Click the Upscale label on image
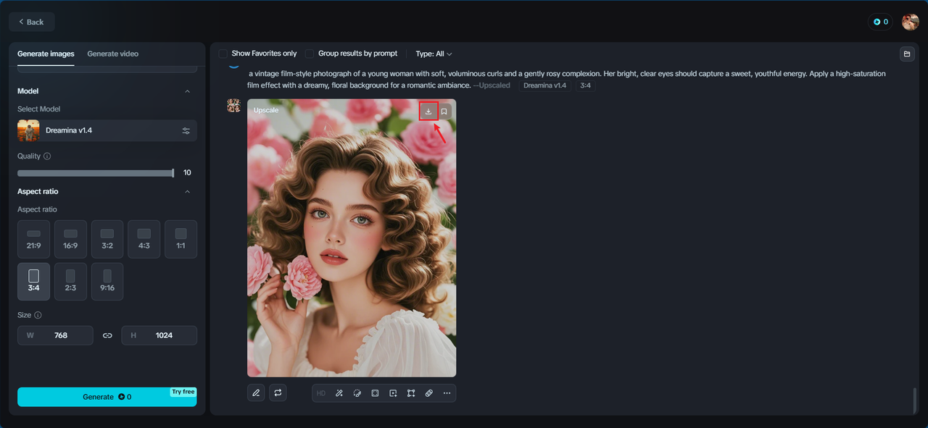This screenshot has height=428, width=928. coord(266,110)
